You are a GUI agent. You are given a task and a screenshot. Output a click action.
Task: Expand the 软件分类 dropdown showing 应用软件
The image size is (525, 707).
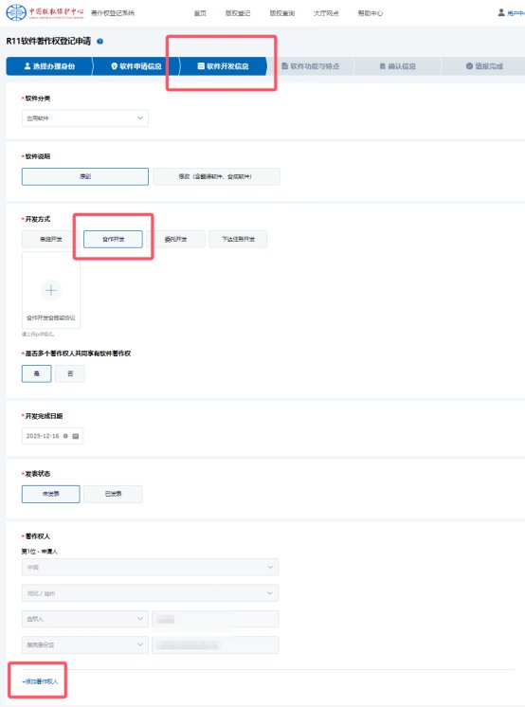84,118
